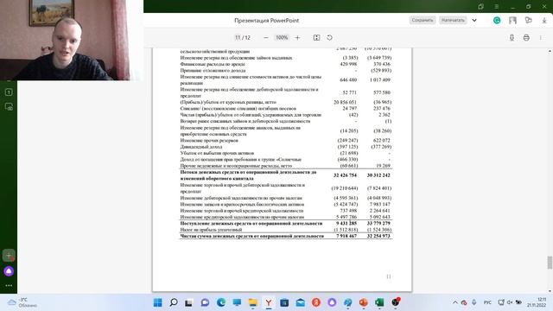Switch input language 'РУС' in tray
This screenshot has height=311, width=553.
tap(487, 302)
